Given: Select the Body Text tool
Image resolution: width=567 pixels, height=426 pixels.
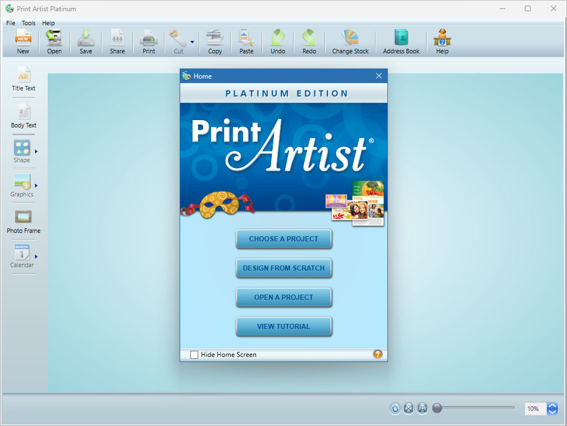Looking at the screenshot, I should point(24,116).
